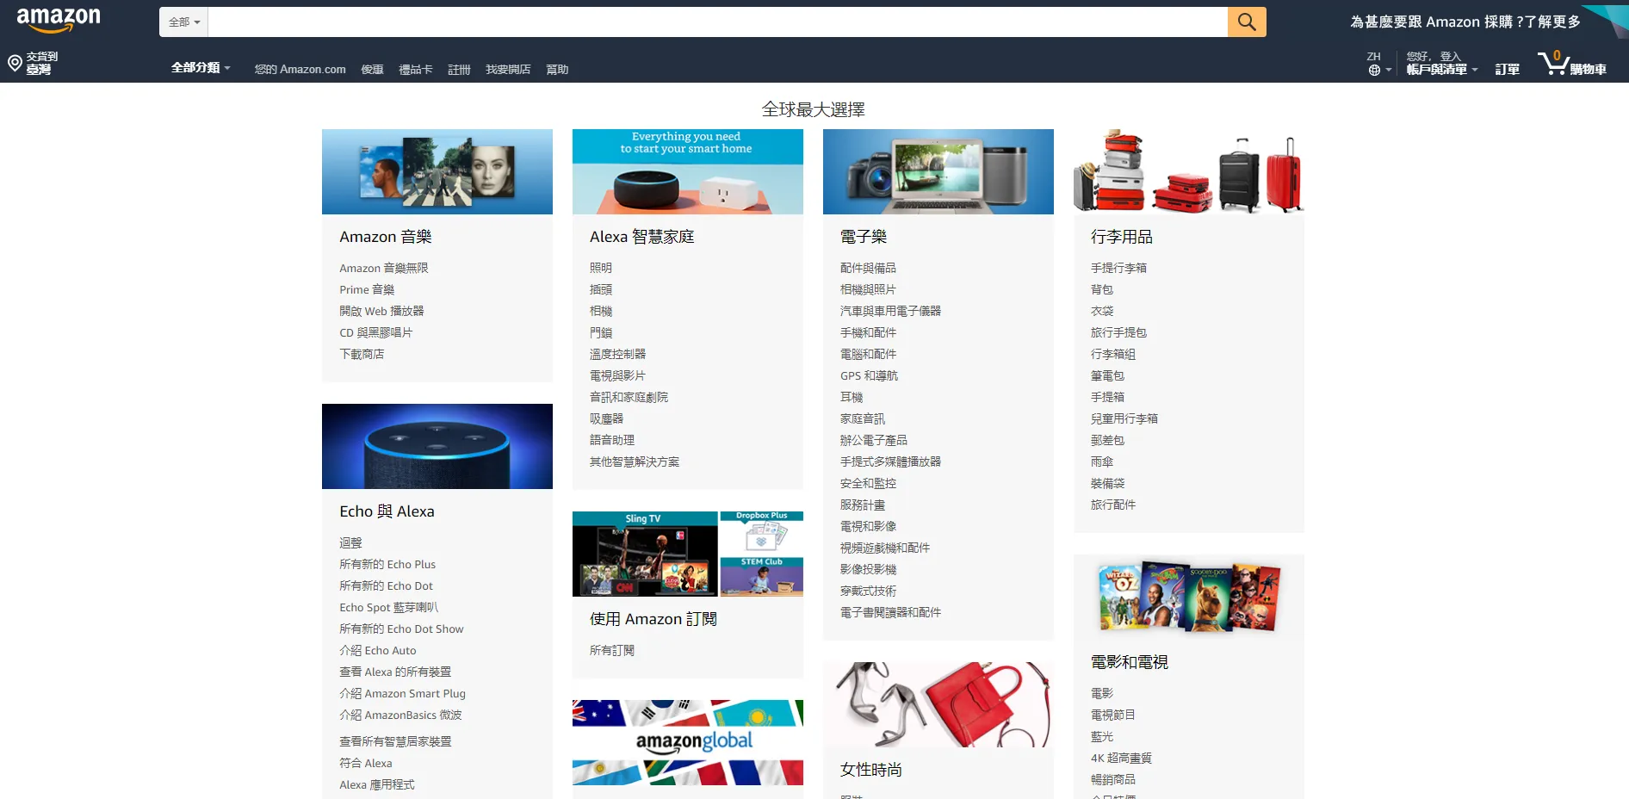Click the women's shoes and handbag image
This screenshot has width=1629, height=799.
938,704
